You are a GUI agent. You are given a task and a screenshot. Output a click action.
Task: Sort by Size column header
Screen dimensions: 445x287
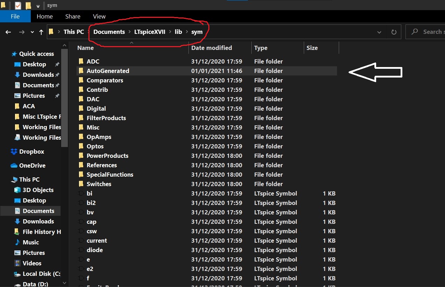pos(312,48)
